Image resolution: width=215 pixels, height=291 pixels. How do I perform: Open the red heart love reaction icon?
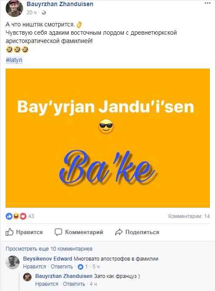point(23,216)
